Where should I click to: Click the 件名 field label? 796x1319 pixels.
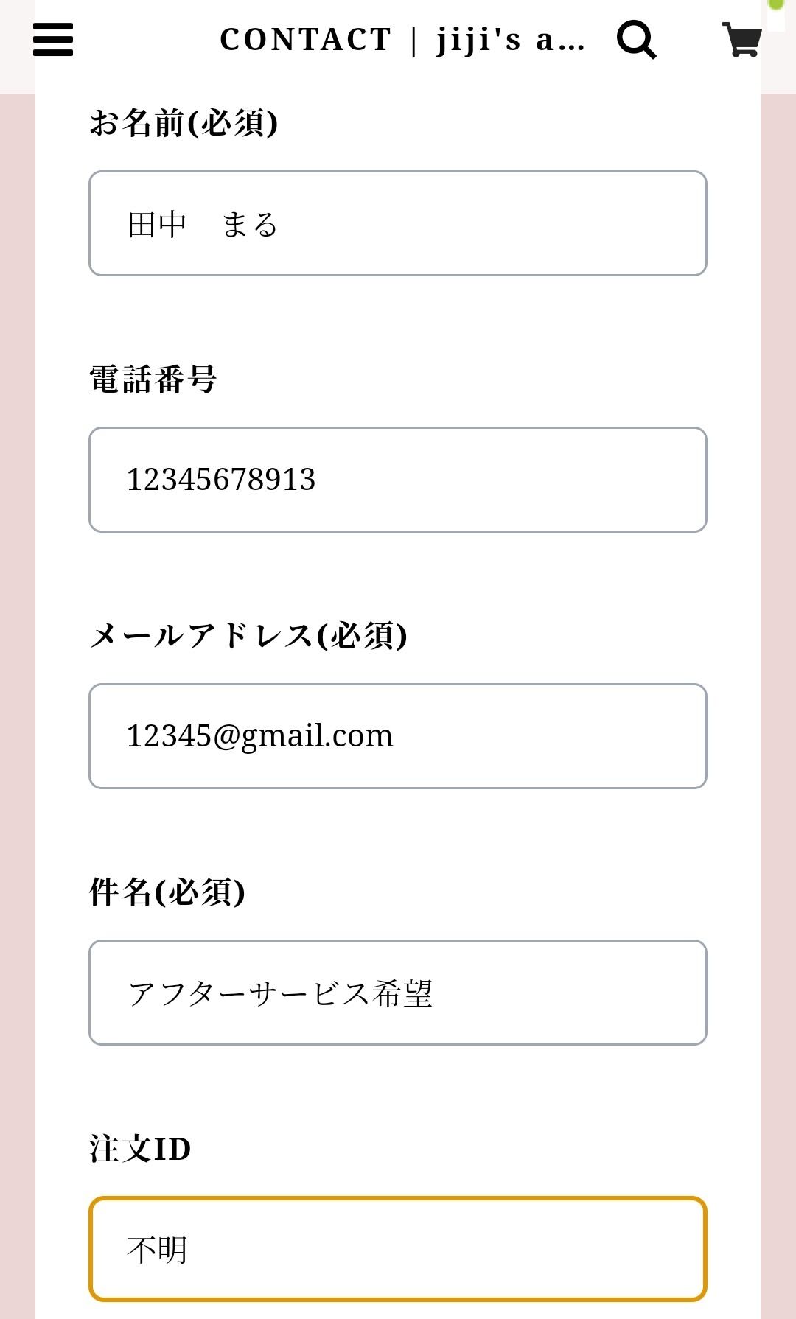click(x=120, y=892)
